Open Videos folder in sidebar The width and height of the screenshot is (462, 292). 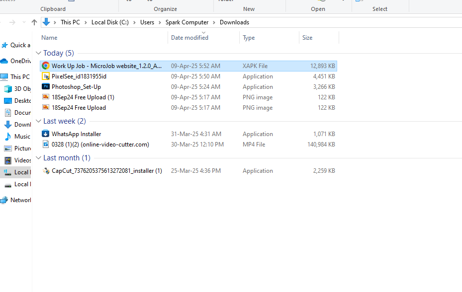coord(17,160)
